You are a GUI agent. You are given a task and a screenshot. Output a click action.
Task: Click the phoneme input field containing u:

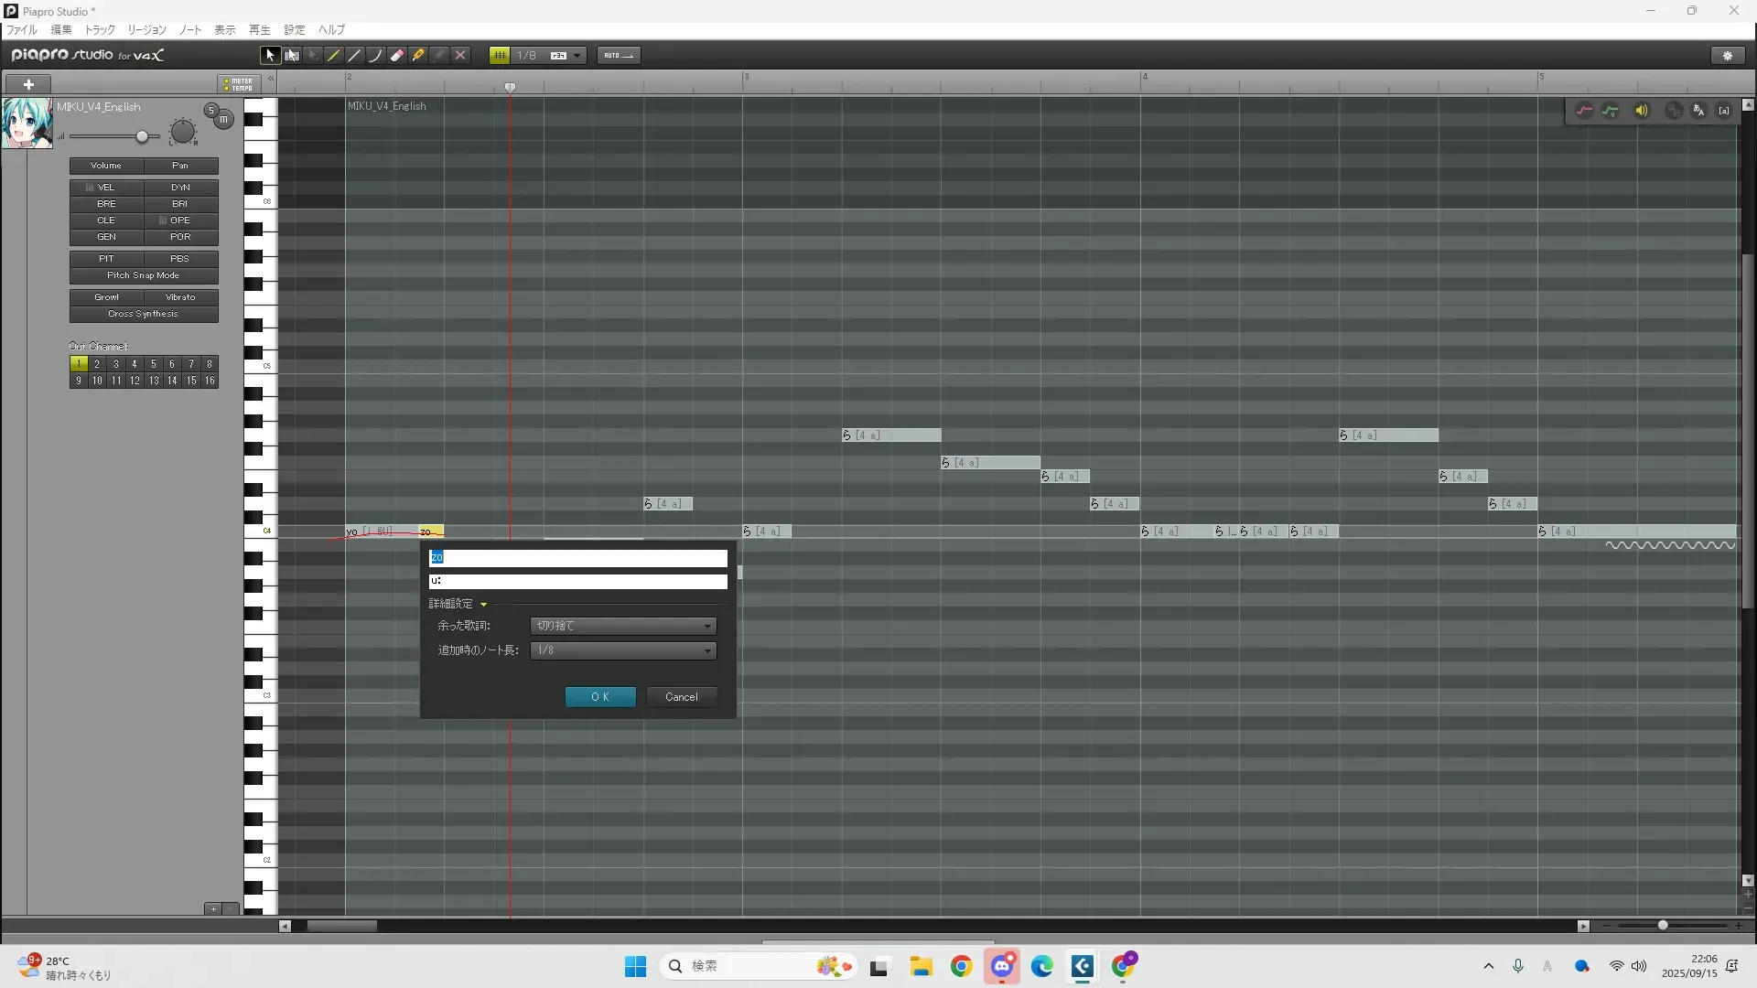pyautogui.click(x=577, y=581)
